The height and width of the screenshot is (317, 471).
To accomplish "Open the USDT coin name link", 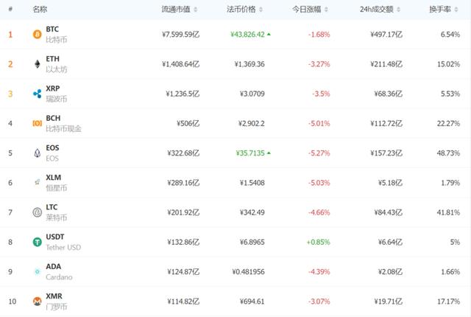I will [55, 237].
